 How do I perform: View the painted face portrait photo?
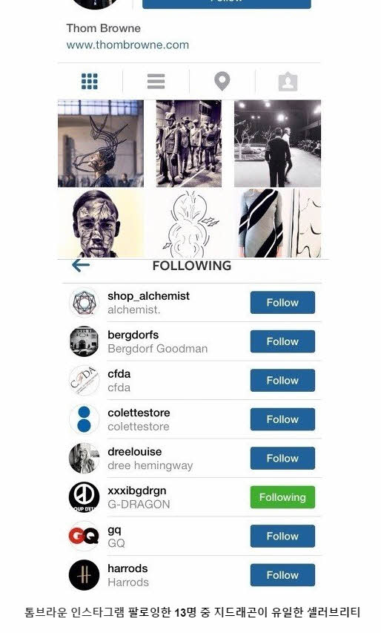click(x=101, y=223)
